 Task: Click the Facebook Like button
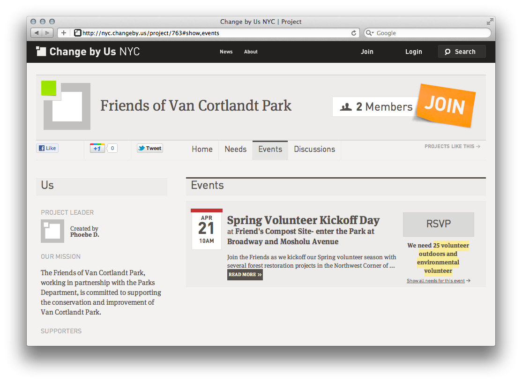pos(47,148)
